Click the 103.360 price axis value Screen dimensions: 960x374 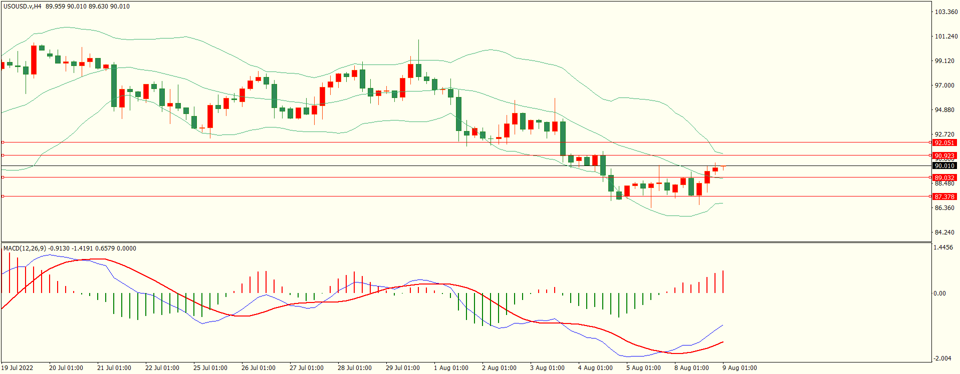(x=946, y=12)
